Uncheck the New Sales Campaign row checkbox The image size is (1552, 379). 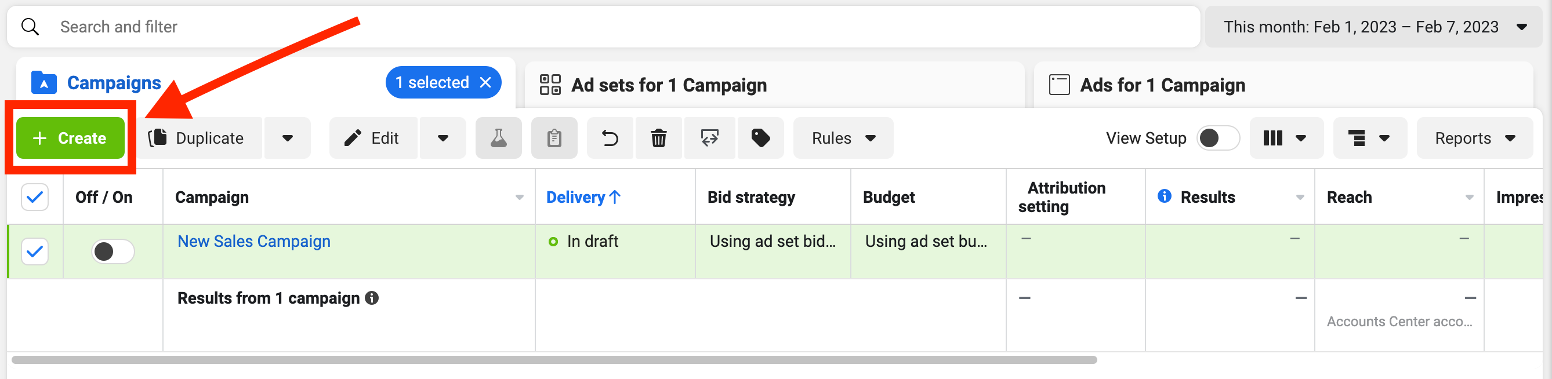point(35,252)
